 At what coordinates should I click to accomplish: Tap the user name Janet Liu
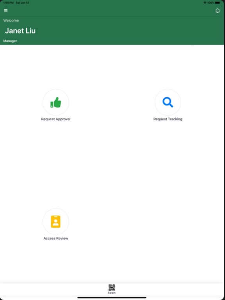20,31
